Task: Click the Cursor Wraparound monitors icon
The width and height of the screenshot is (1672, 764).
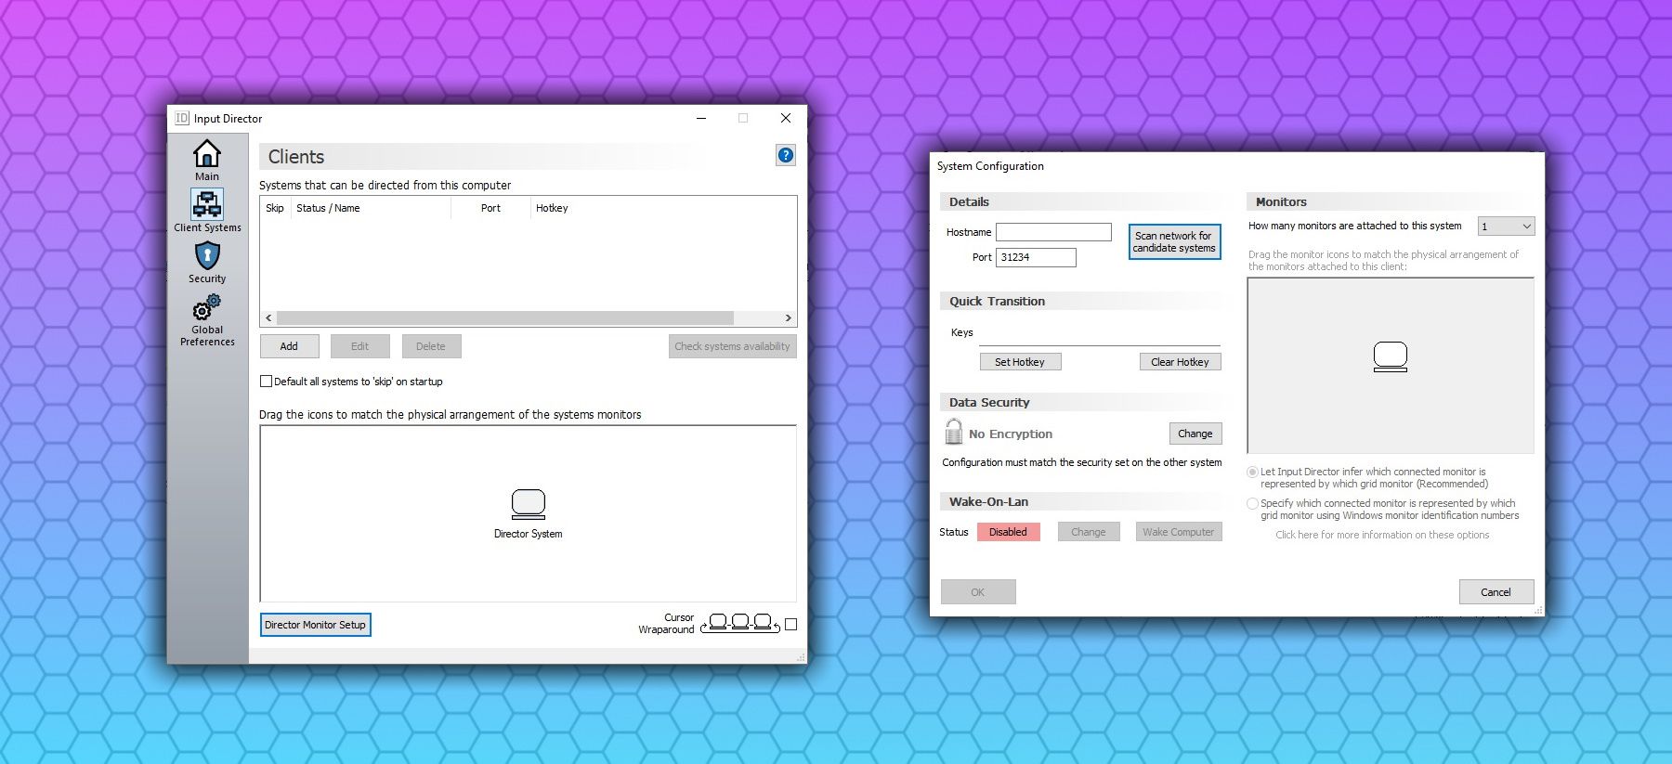Action: pos(740,623)
